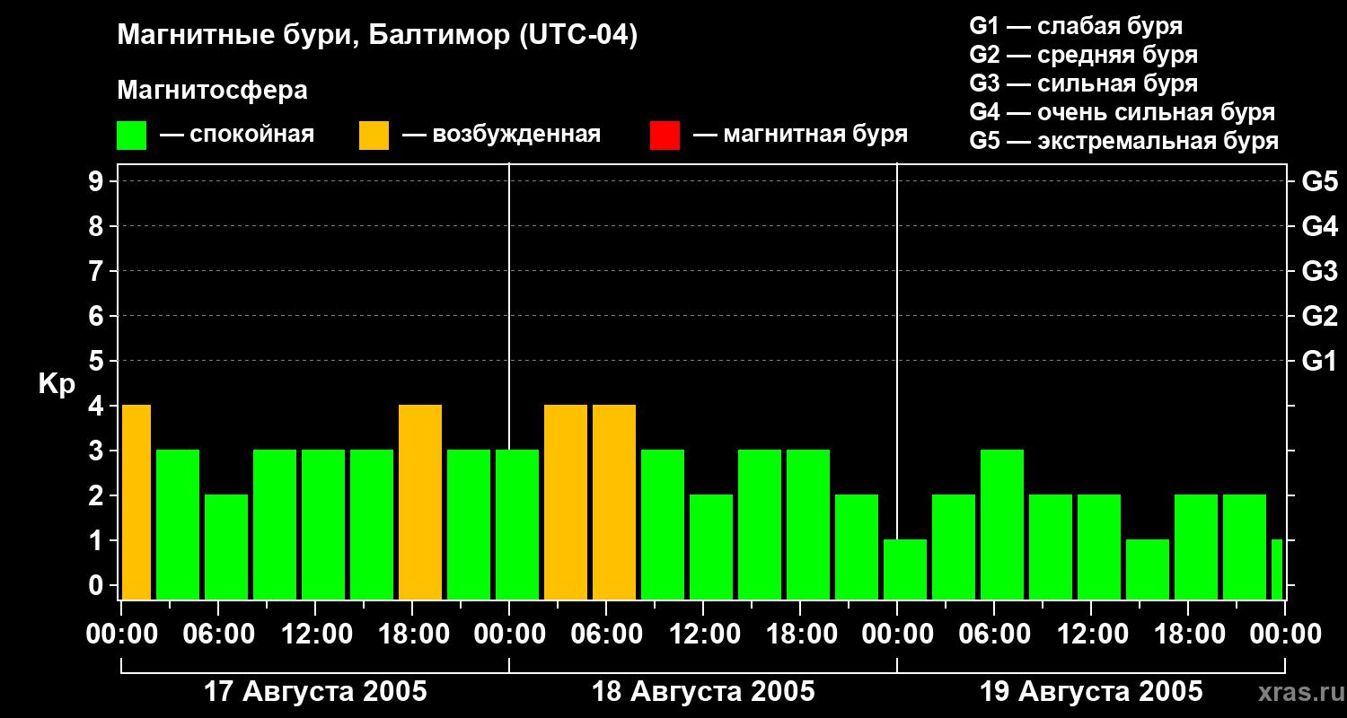Click the '18 Августа 2005' date label

(703, 691)
